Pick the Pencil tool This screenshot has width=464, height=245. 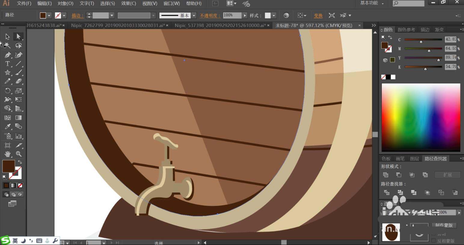click(x=7, y=81)
